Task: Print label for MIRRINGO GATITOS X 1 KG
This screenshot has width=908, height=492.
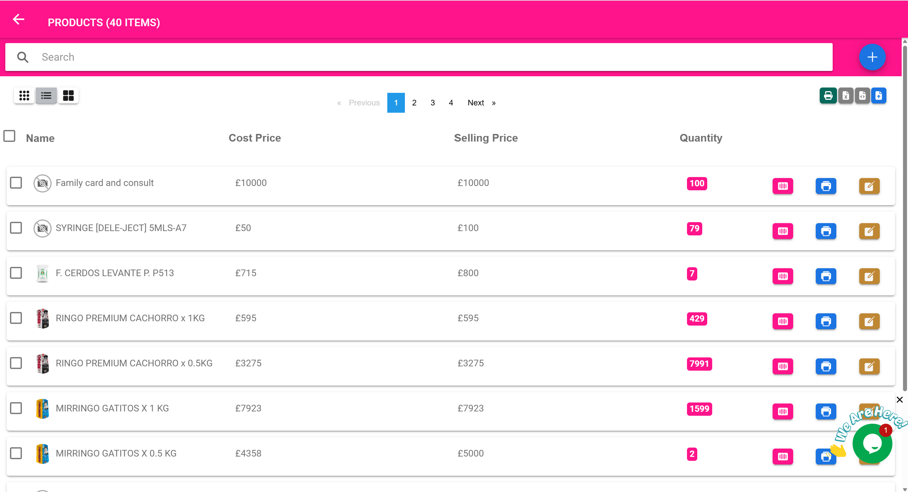Action: coord(826,411)
